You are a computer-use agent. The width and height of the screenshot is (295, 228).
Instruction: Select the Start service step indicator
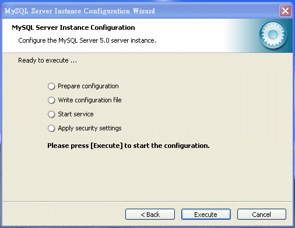click(51, 114)
